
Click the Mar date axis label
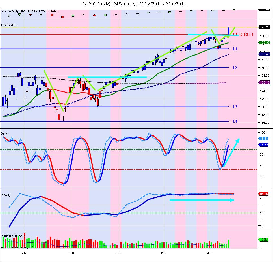tap(209, 253)
